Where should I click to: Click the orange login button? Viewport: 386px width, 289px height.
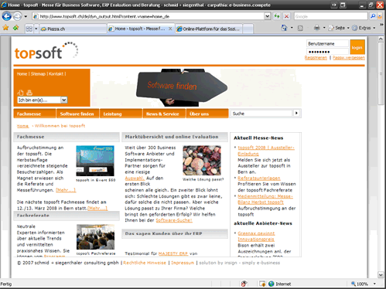(357, 47)
